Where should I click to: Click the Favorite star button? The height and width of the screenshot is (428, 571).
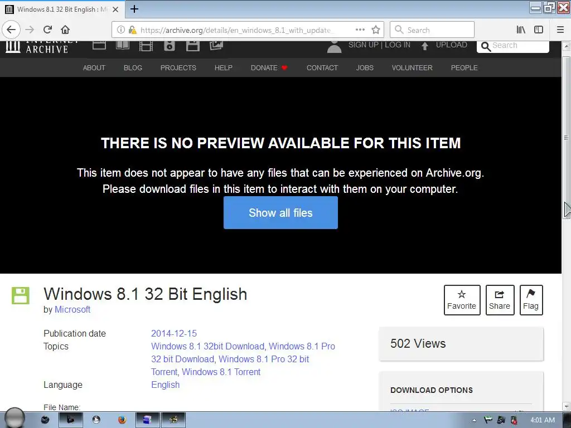[x=462, y=300]
